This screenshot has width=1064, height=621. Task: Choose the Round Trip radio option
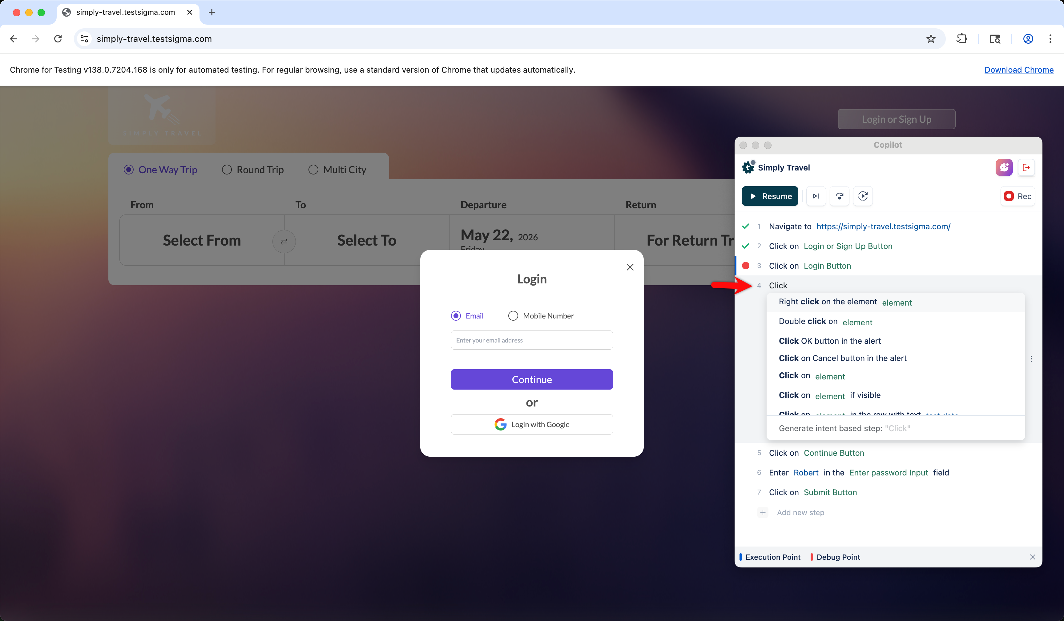(227, 170)
